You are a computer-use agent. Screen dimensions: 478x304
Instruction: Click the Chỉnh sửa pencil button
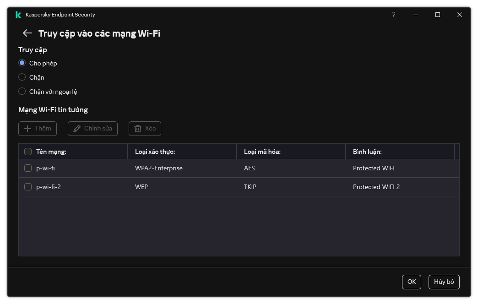pos(92,129)
